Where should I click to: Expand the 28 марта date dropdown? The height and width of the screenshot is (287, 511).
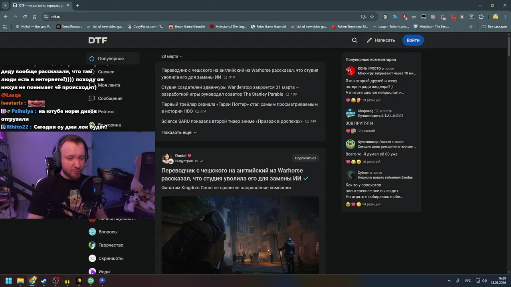pyautogui.click(x=172, y=56)
